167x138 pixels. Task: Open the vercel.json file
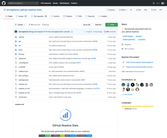pos(23,97)
